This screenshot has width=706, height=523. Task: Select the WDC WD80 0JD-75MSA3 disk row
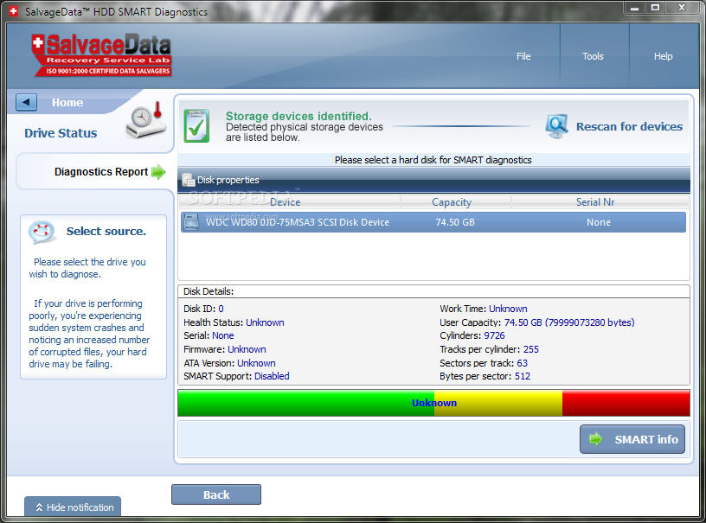(433, 222)
